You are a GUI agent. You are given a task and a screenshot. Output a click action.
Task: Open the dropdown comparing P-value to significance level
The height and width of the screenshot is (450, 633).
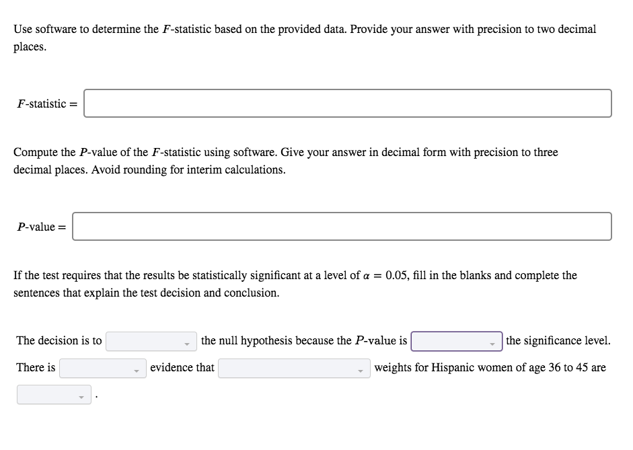pos(456,341)
